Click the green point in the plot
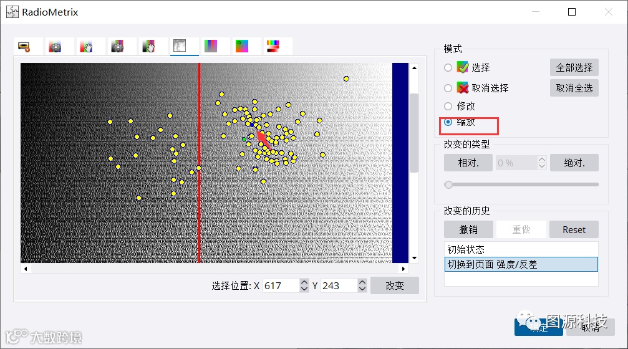 tap(244, 139)
